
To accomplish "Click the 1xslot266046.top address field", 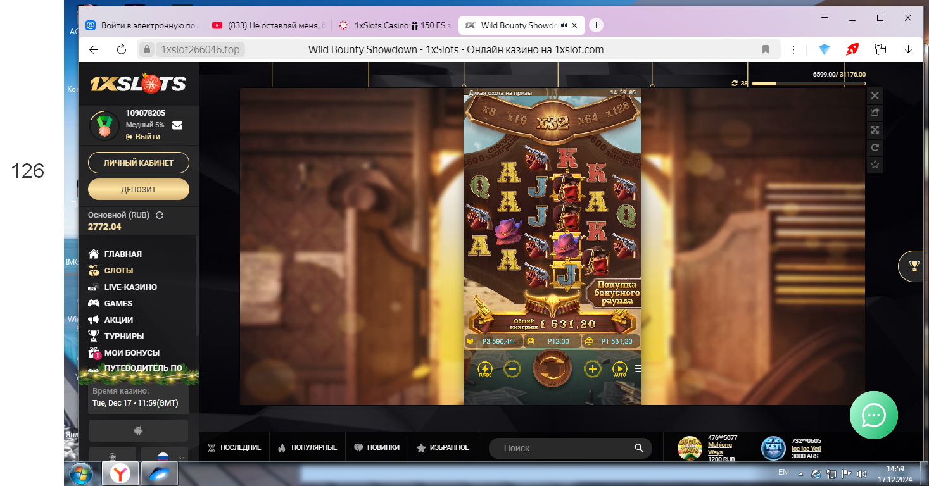I will 200,49.
